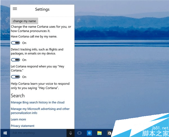The height and width of the screenshot is (137, 169).
Task: Open the Windows Start menu
Action: point(5,133)
